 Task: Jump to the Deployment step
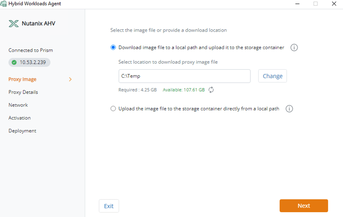click(x=23, y=131)
